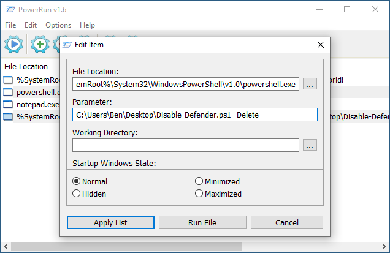Click the powershell.exe list entry icon
The height and width of the screenshot is (253, 390).
8,92
